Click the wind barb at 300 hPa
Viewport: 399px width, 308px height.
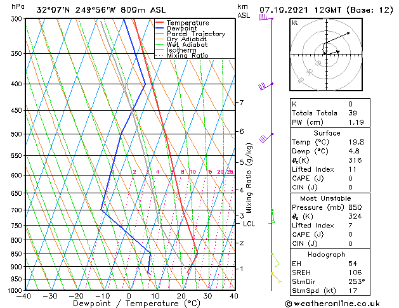(266, 18)
